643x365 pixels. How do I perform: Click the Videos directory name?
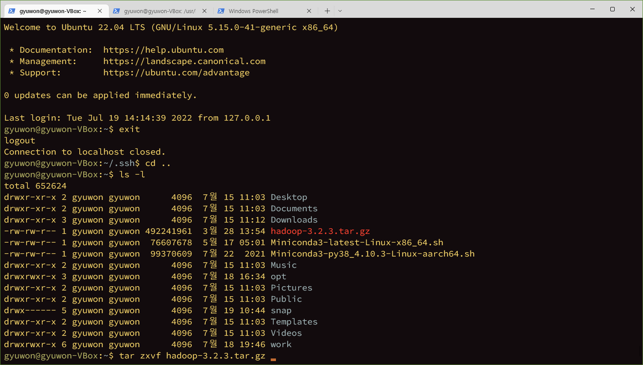click(286, 333)
